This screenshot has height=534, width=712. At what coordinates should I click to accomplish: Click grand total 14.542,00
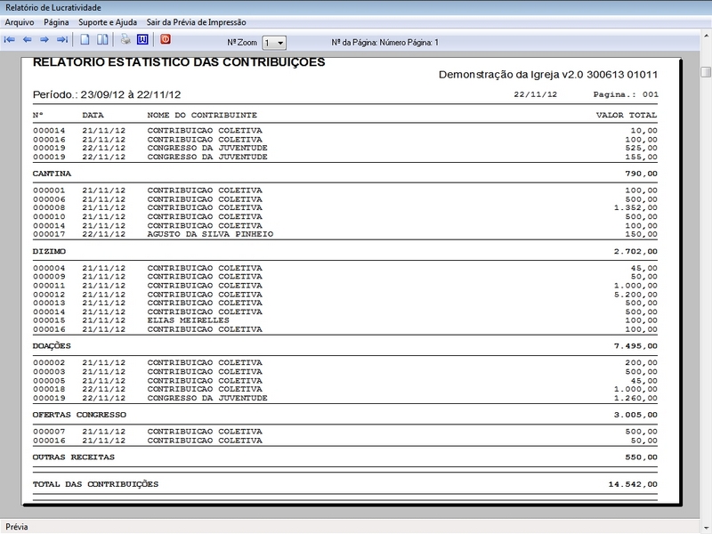[633, 484]
